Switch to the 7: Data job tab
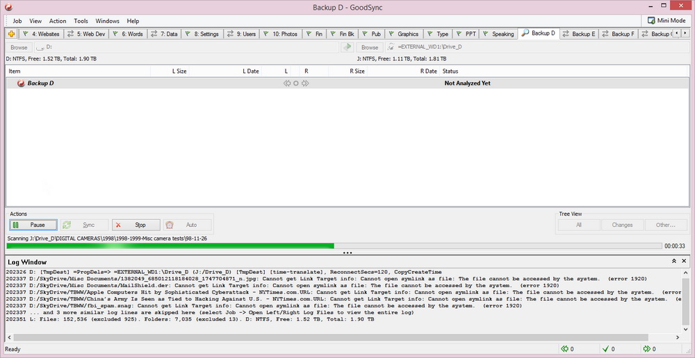The image size is (695, 358). pos(164,34)
